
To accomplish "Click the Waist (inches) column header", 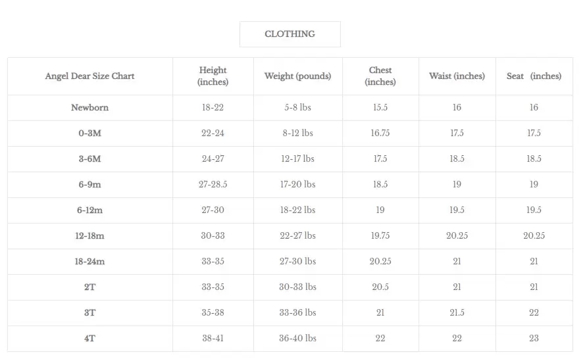I will coord(457,76).
